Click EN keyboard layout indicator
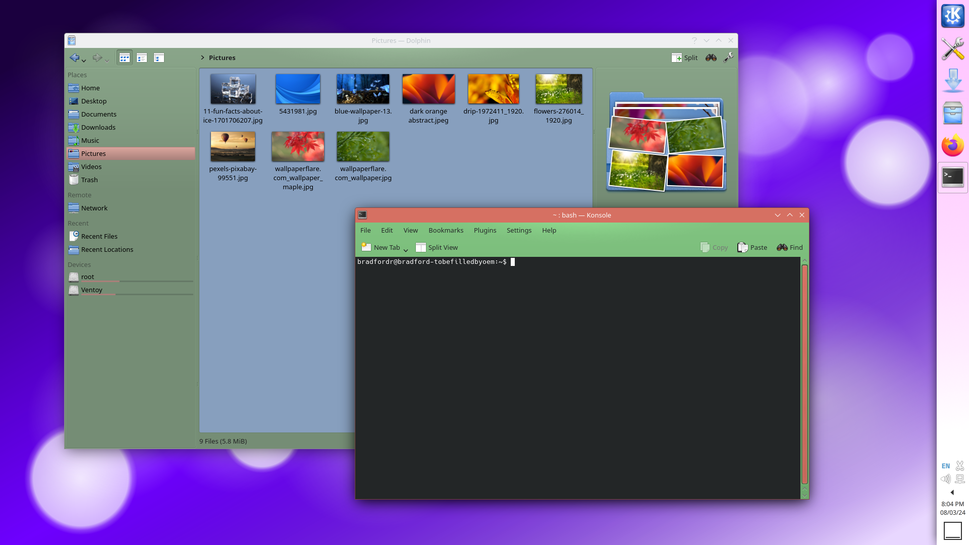The image size is (969, 545). [x=946, y=466]
